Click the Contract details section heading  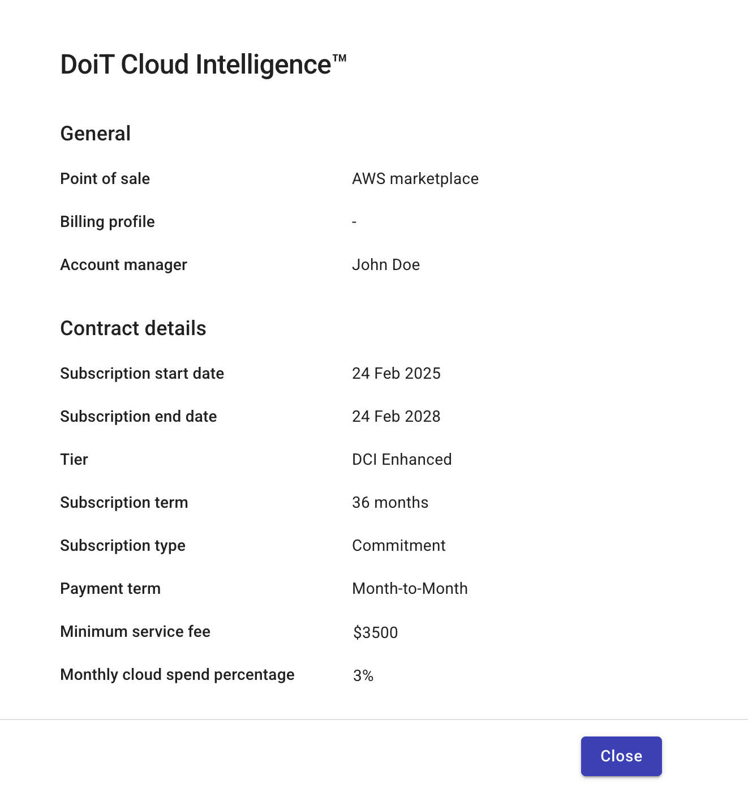(x=133, y=328)
